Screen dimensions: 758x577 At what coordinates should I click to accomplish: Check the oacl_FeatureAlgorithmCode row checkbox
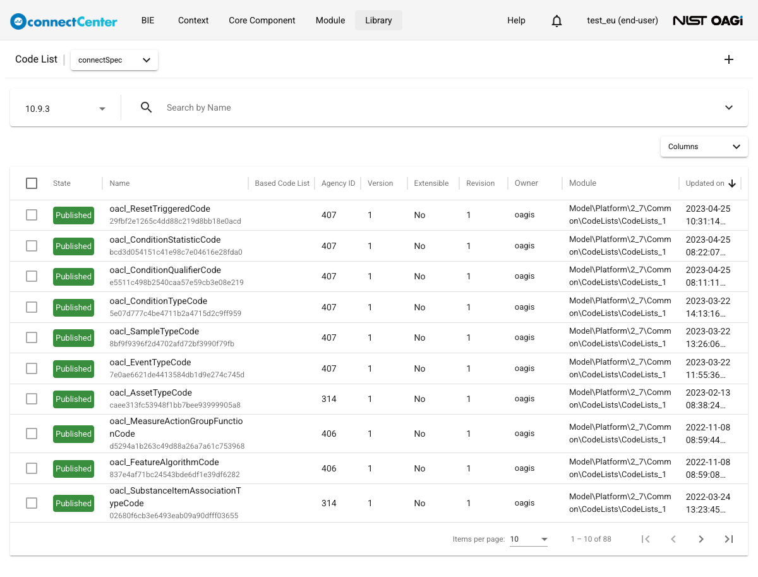click(32, 468)
